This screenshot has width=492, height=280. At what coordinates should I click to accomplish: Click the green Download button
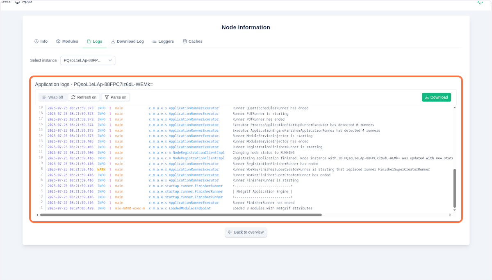point(436,97)
